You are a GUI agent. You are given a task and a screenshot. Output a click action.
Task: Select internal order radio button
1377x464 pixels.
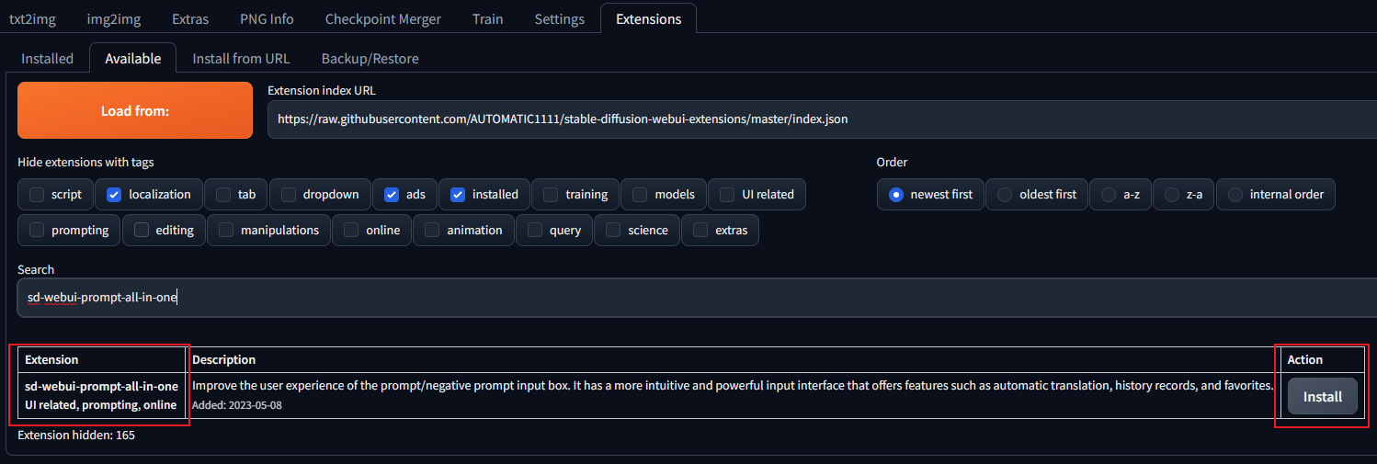(x=1235, y=195)
